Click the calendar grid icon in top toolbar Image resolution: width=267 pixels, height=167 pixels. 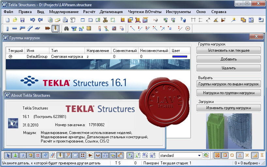(251, 20)
